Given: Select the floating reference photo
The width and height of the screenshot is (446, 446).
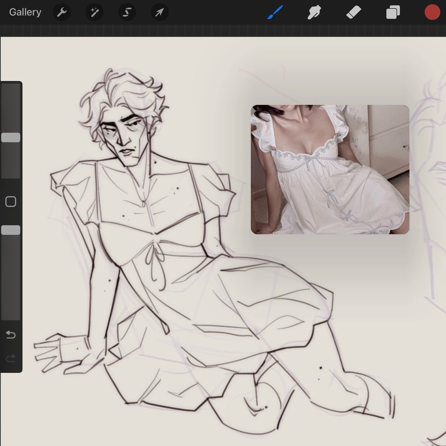Looking at the screenshot, I should pyautogui.click(x=330, y=169).
